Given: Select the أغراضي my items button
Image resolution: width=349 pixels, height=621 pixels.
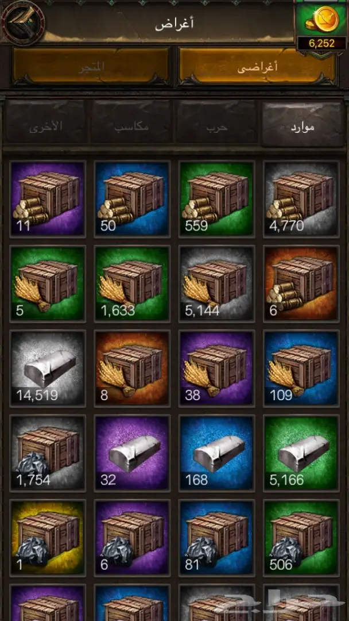Looking at the screenshot, I should tap(257, 66).
